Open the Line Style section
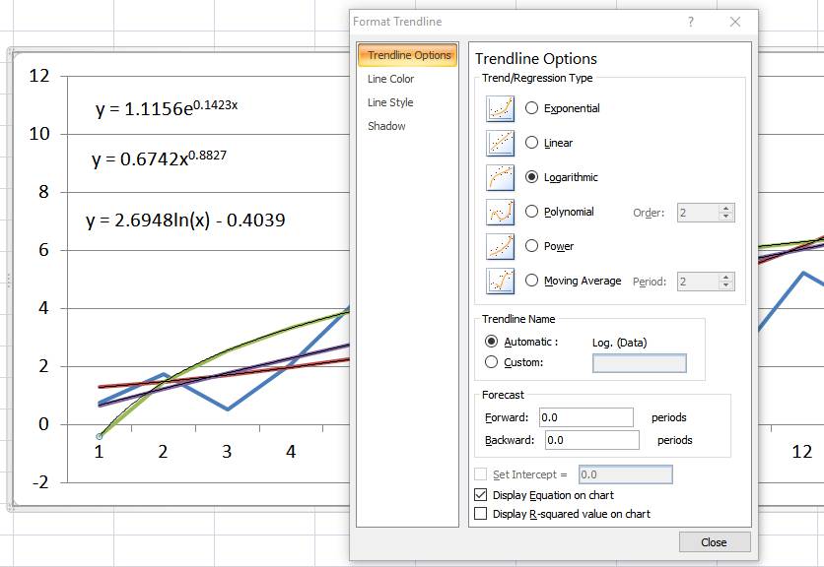The height and width of the screenshot is (567, 824). 390,102
